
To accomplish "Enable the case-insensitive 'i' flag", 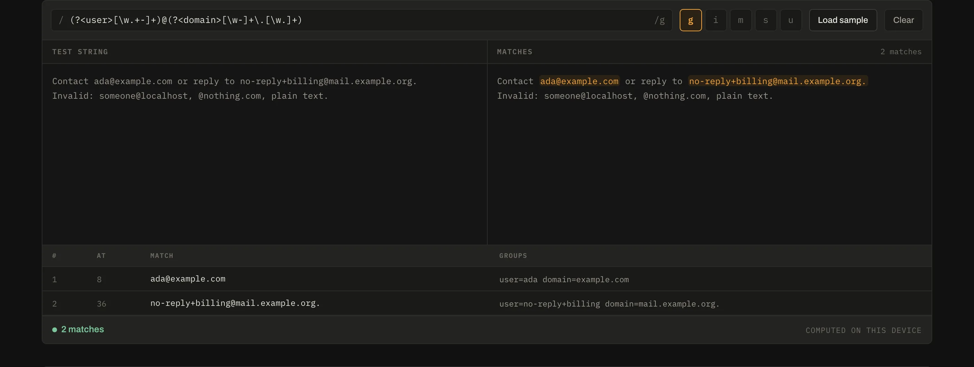I will 716,20.
